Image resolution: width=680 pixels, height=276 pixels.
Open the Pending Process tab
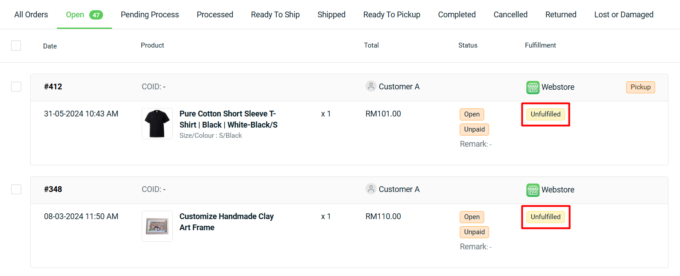tap(150, 15)
